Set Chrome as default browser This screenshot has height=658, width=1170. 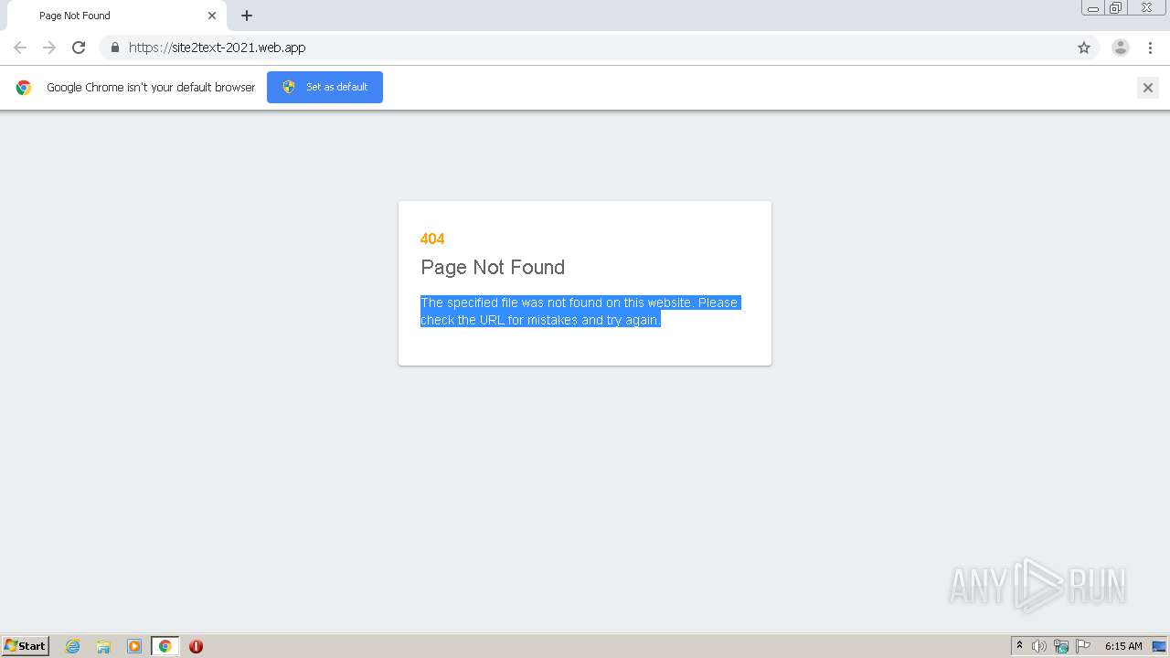coord(324,87)
